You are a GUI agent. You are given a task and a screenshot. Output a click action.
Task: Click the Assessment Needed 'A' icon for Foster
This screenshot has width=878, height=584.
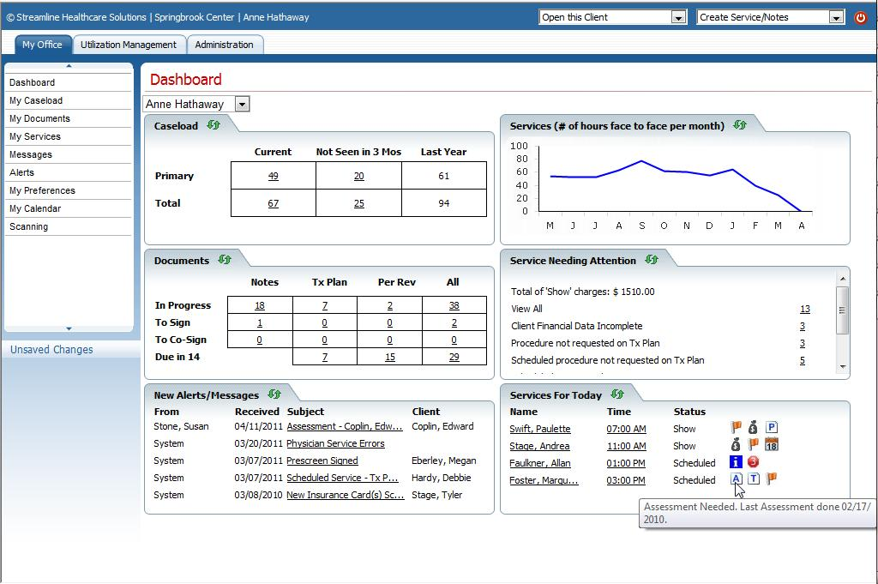(x=736, y=479)
